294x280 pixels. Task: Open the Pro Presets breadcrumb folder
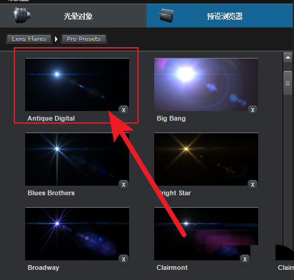coord(84,39)
